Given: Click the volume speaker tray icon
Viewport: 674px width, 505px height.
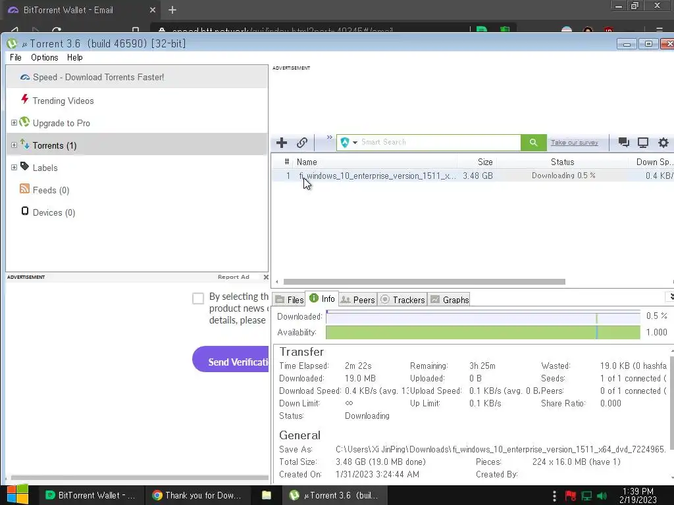Looking at the screenshot, I should 602,496.
